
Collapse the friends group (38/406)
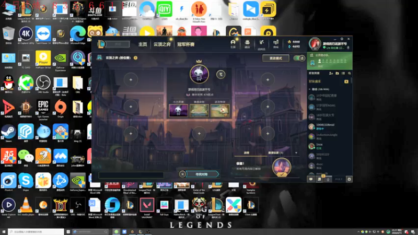pos(319,89)
